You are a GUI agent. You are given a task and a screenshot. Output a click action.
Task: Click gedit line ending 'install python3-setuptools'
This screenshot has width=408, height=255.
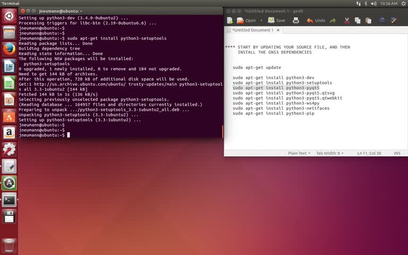pos(282,83)
